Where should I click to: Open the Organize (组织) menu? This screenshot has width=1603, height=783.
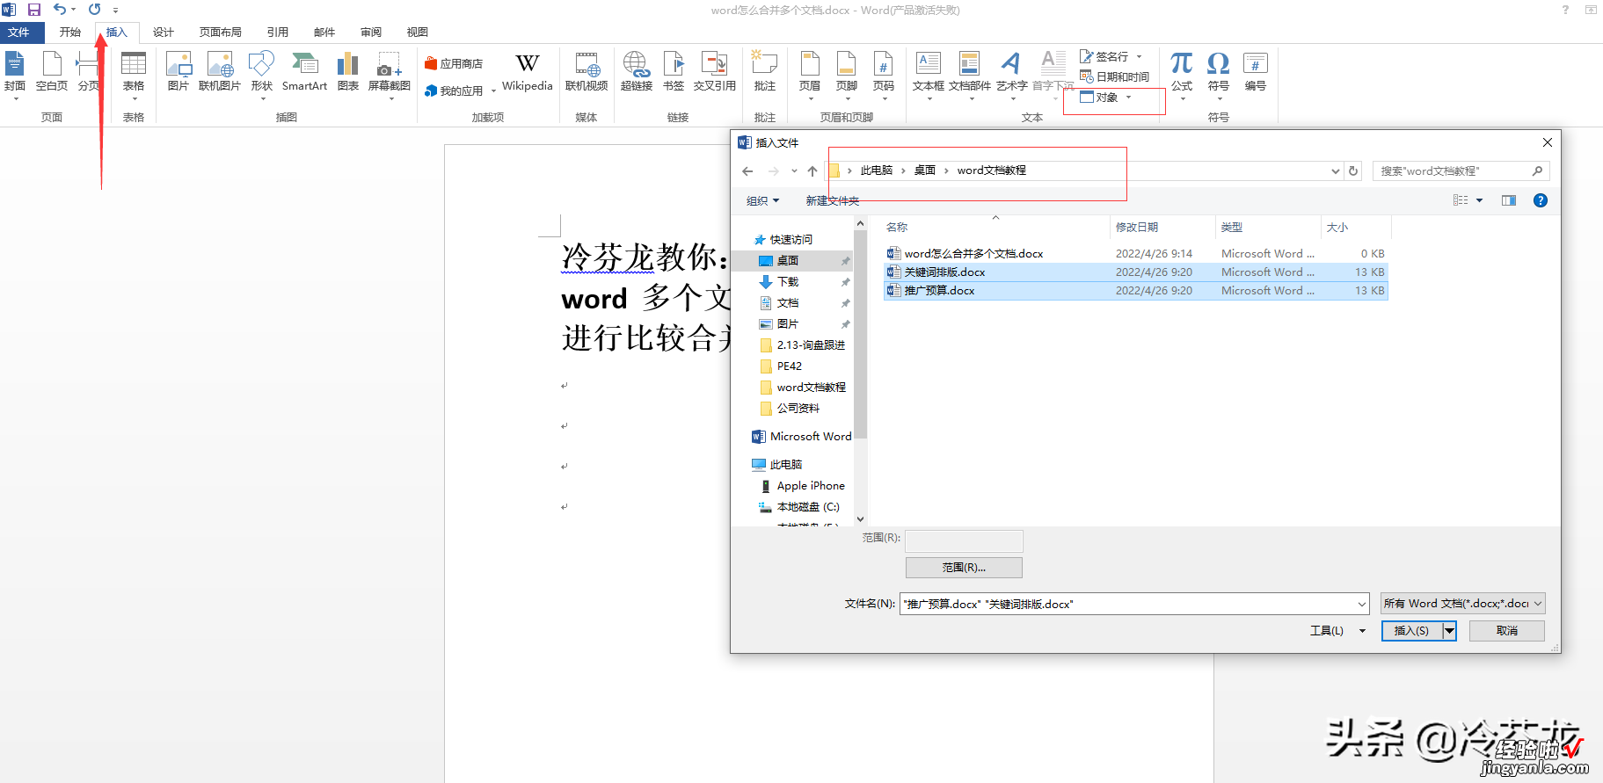coord(762,200)
